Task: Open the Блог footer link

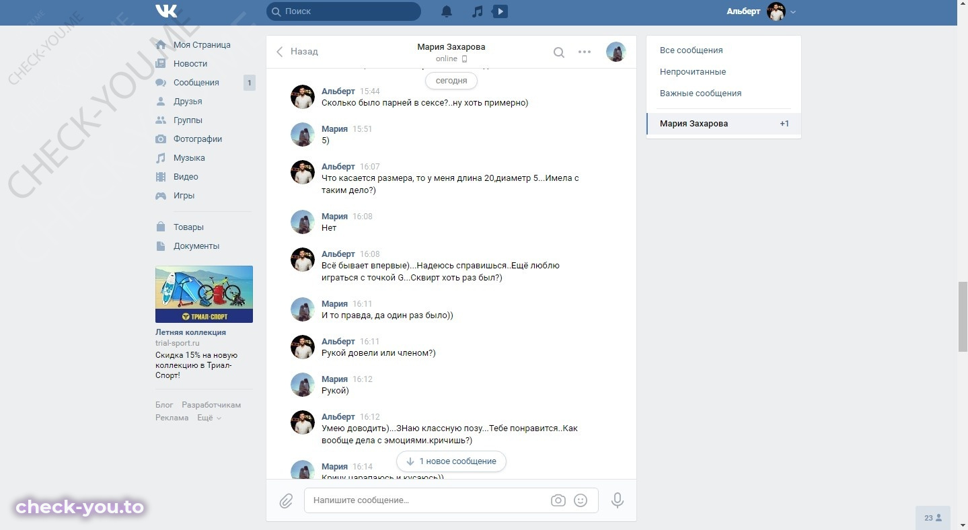Action: point(164,405)
